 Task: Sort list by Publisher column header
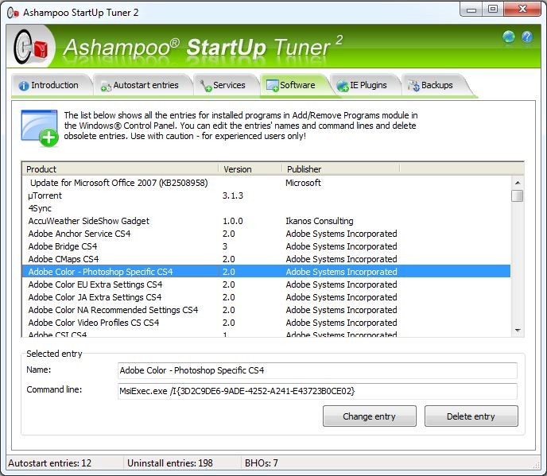[341, 169]
